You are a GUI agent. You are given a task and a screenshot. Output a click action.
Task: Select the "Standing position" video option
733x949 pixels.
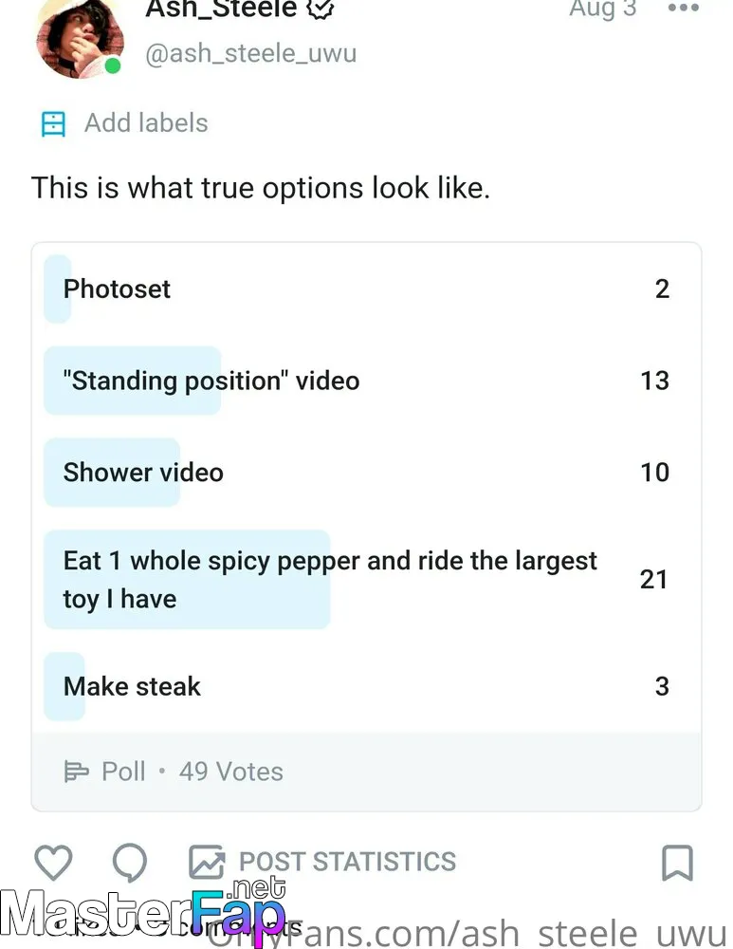click(366, 381)
